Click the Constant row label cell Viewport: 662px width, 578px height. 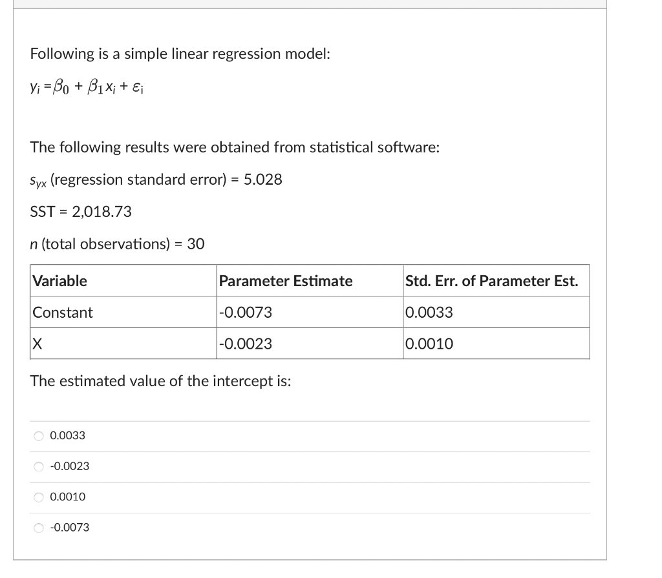[x=123, y=312]
